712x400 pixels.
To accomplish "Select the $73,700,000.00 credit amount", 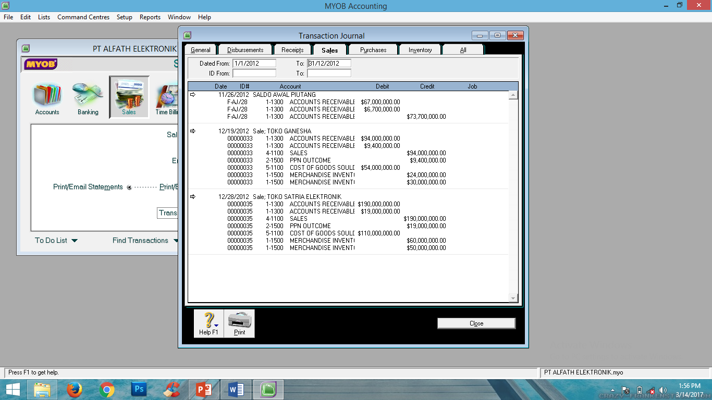I will pyautogui.click(x=426, y=117).
